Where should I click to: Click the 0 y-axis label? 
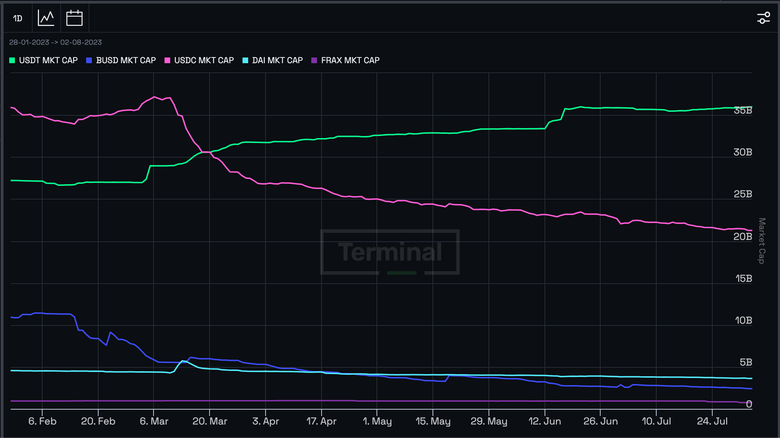749,404
